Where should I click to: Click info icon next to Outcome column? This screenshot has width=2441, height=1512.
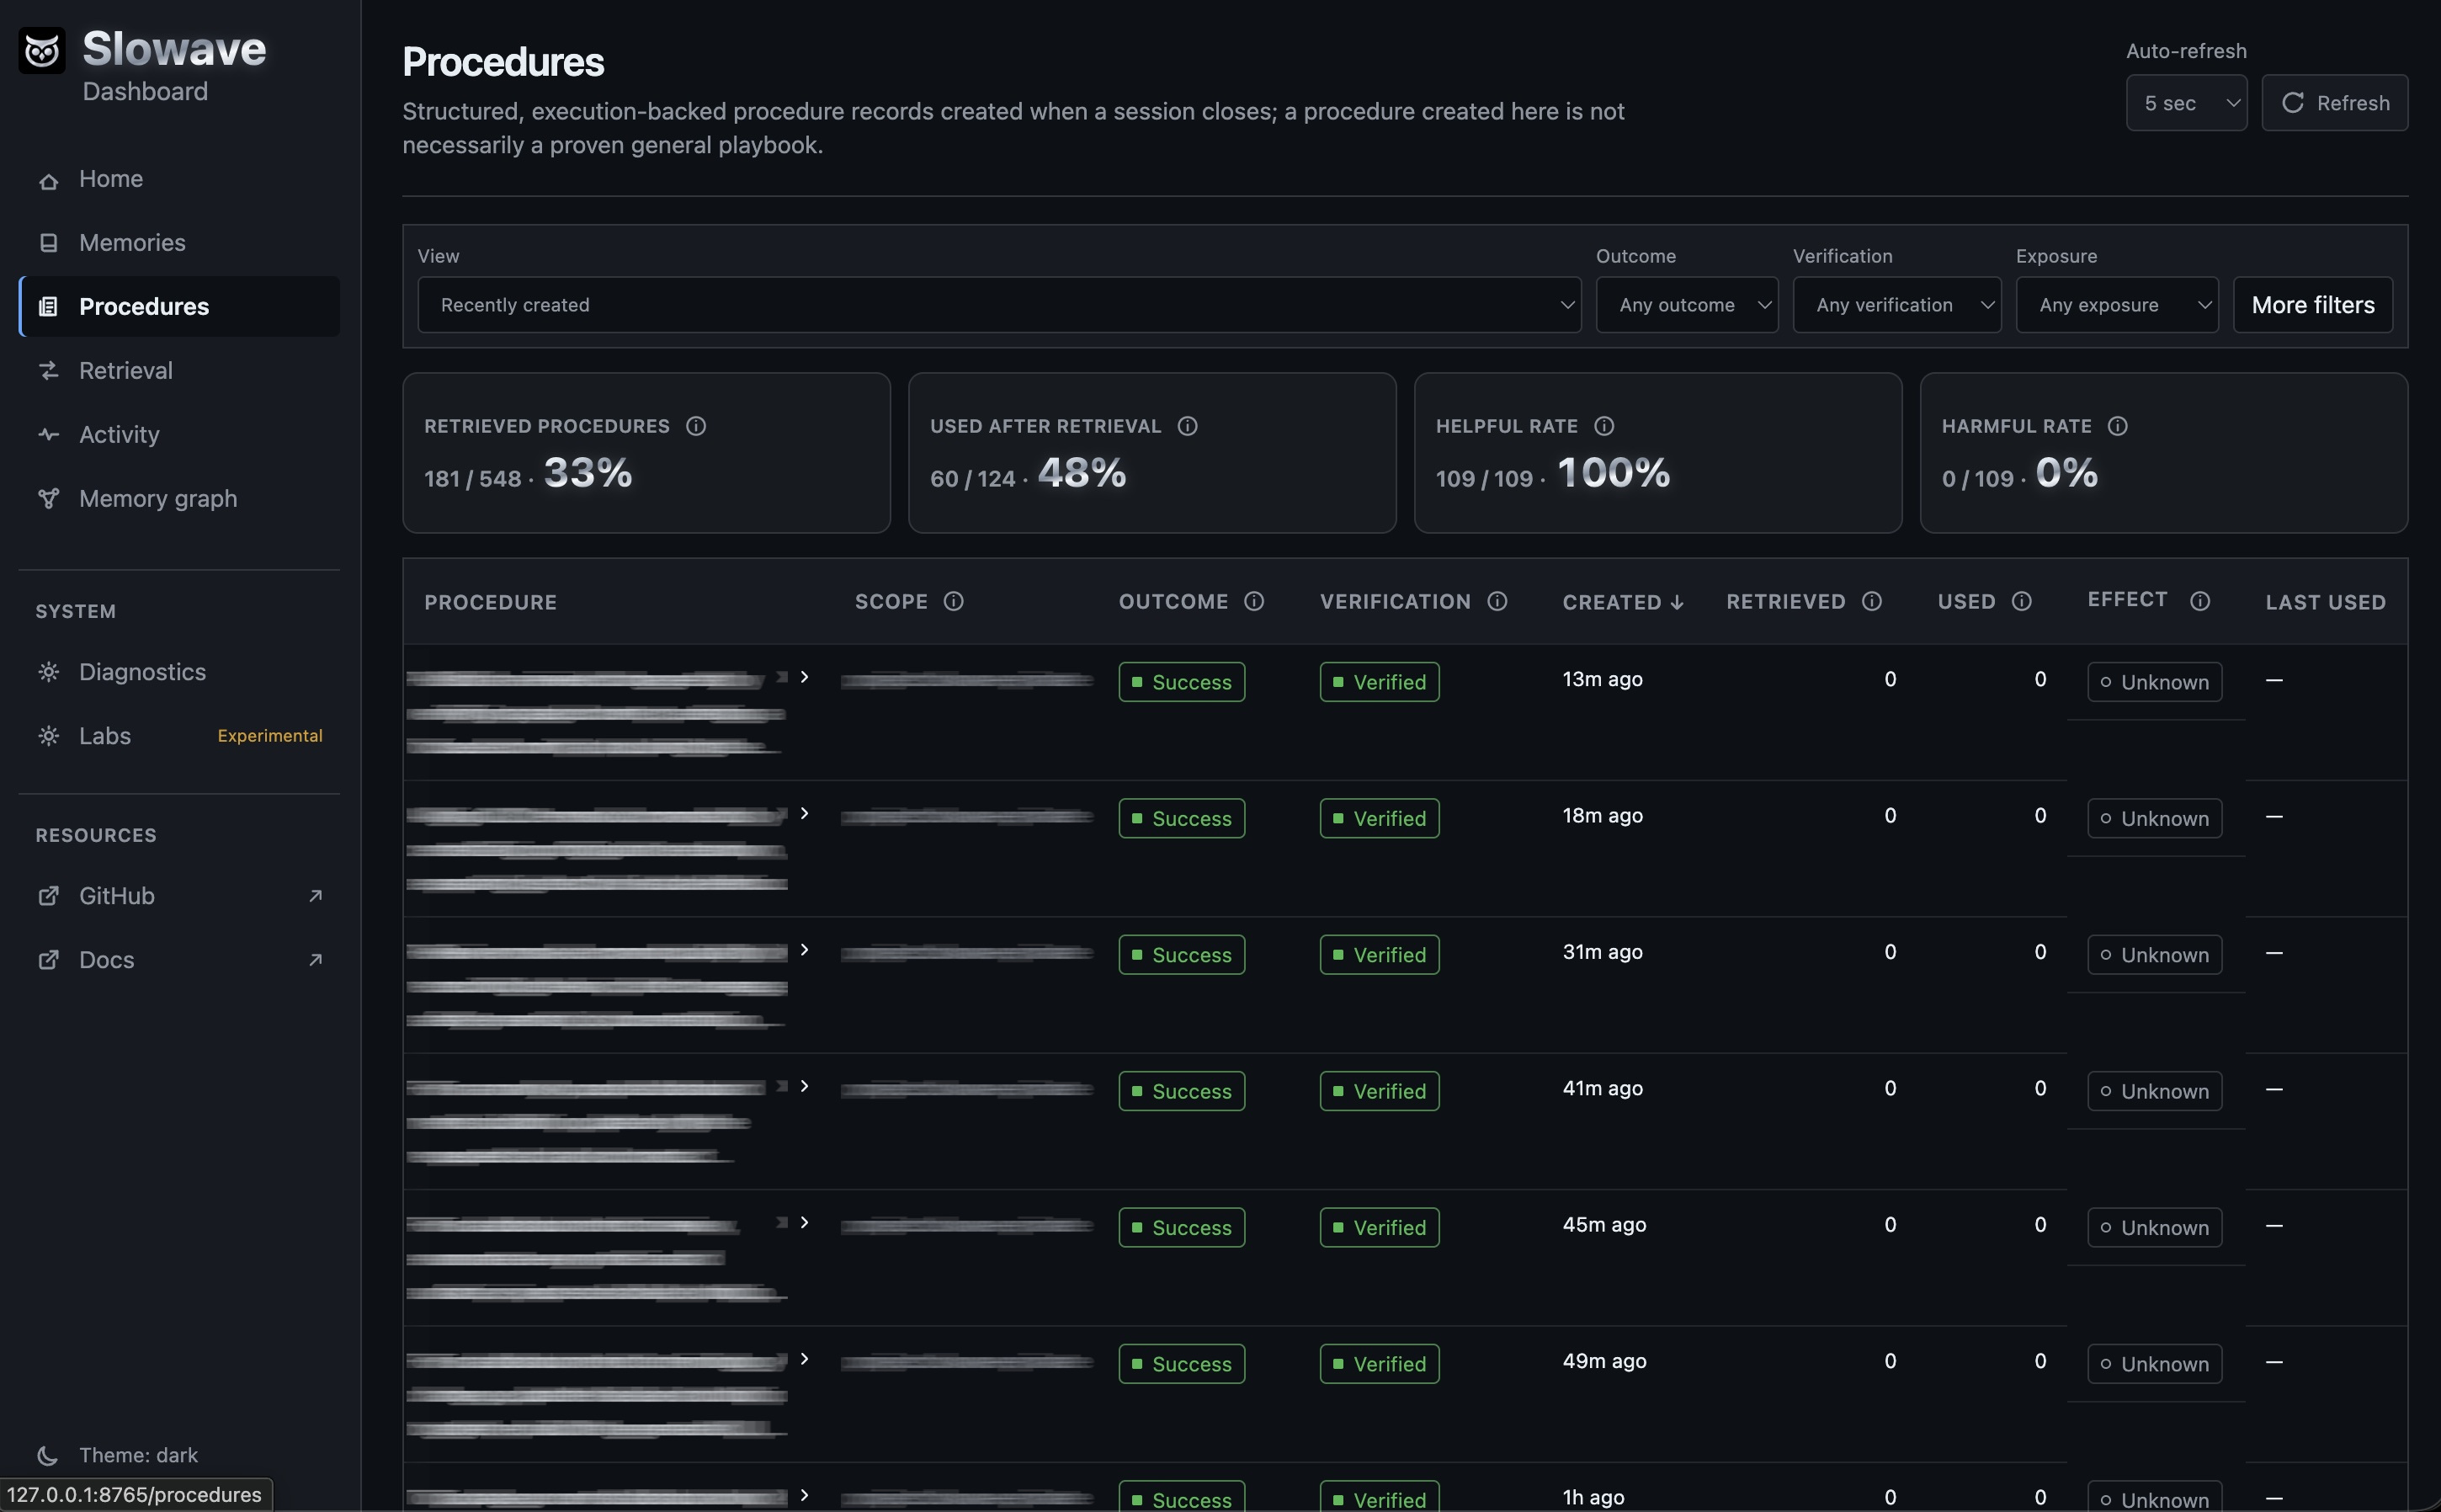tap(1253, 601)
